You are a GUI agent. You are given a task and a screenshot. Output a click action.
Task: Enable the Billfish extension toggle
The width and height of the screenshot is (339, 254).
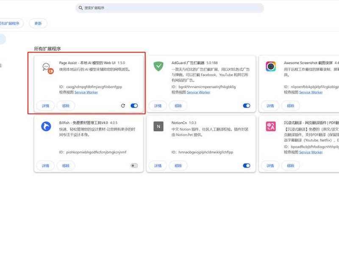point(134,166)
